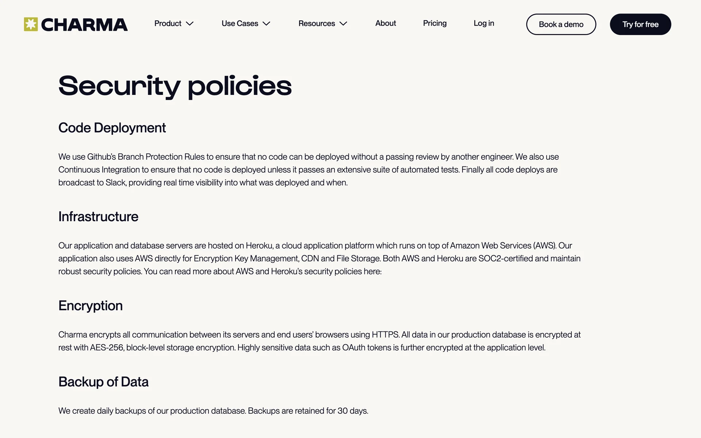Image resolution: width=701 pixels, height=438 pixels.
Task: Click the Security policies page title
Action: pyautogui.click(x=175, y=86)
